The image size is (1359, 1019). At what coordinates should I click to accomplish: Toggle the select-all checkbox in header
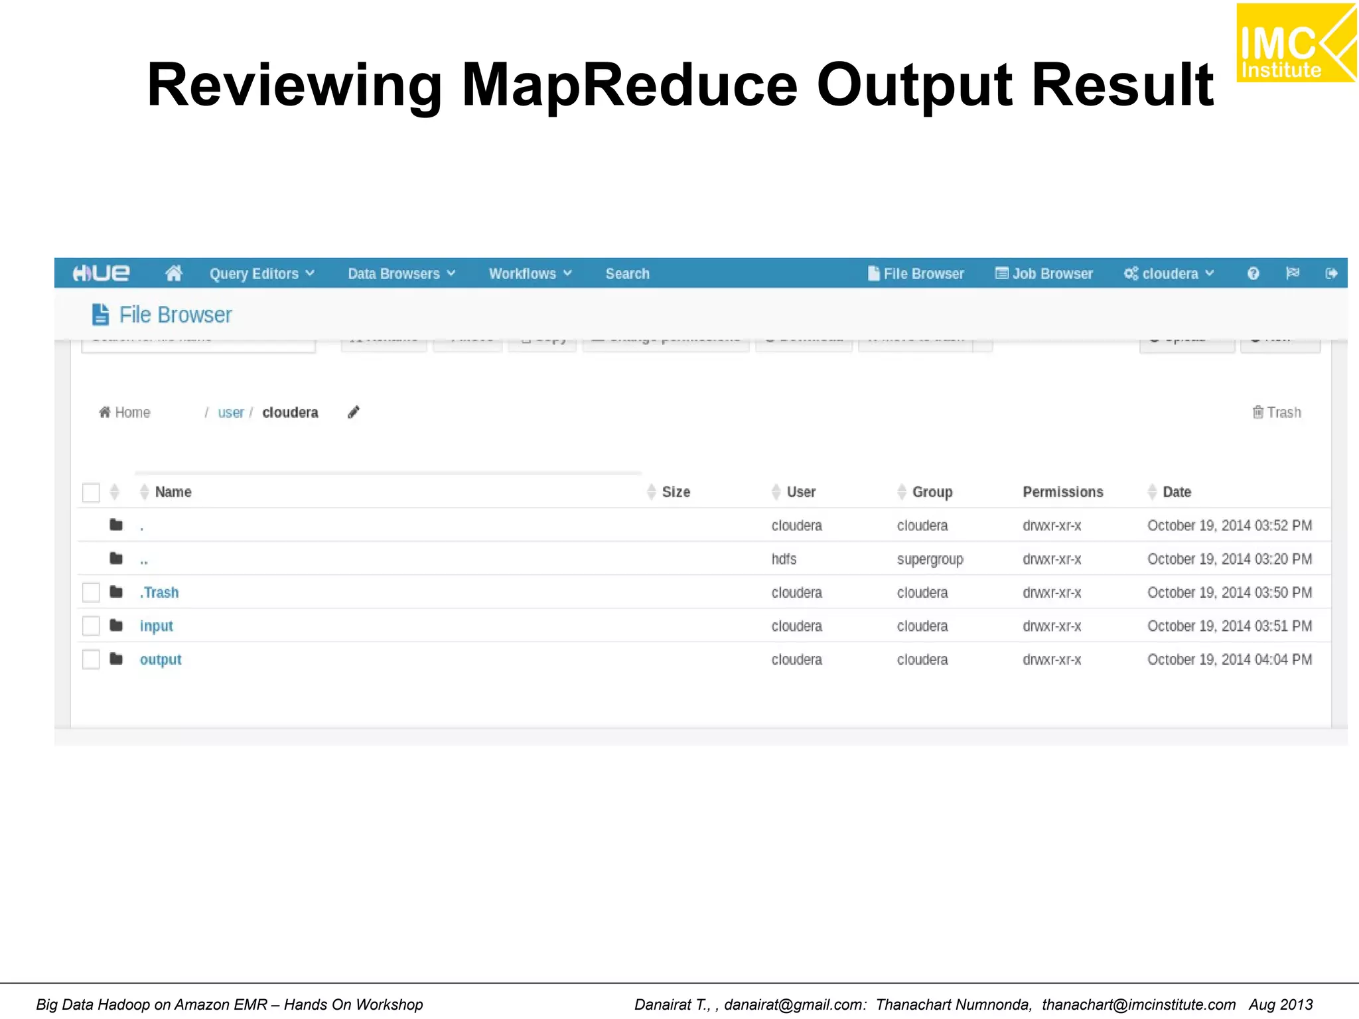click(x=91, y=492)
